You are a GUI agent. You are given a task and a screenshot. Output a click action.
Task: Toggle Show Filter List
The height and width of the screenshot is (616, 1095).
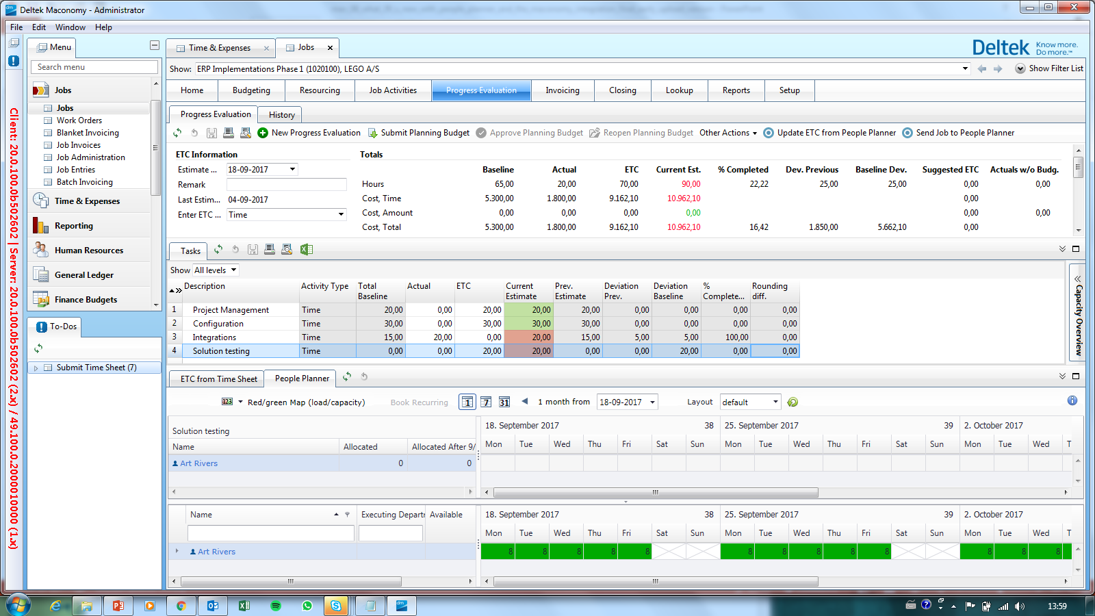tap(1049, 68)
